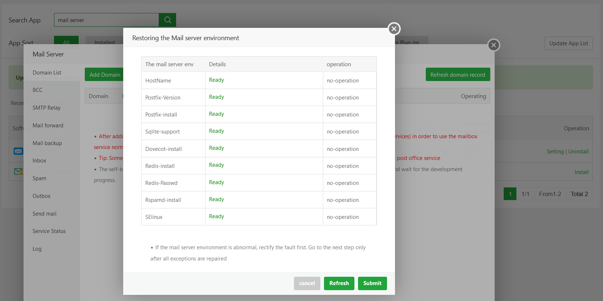603x301 pixels.
Task: Click the From1-2 pagination label
Action: click(x=550, y=194)
